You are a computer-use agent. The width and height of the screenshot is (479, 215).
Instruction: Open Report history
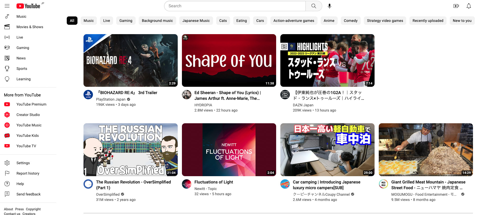[28, 173]
